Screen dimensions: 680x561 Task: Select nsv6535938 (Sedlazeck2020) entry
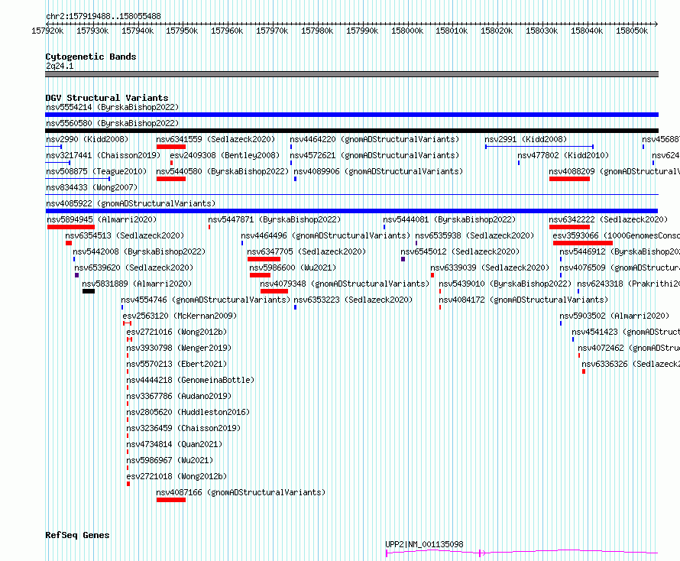(x=474, y=235)
